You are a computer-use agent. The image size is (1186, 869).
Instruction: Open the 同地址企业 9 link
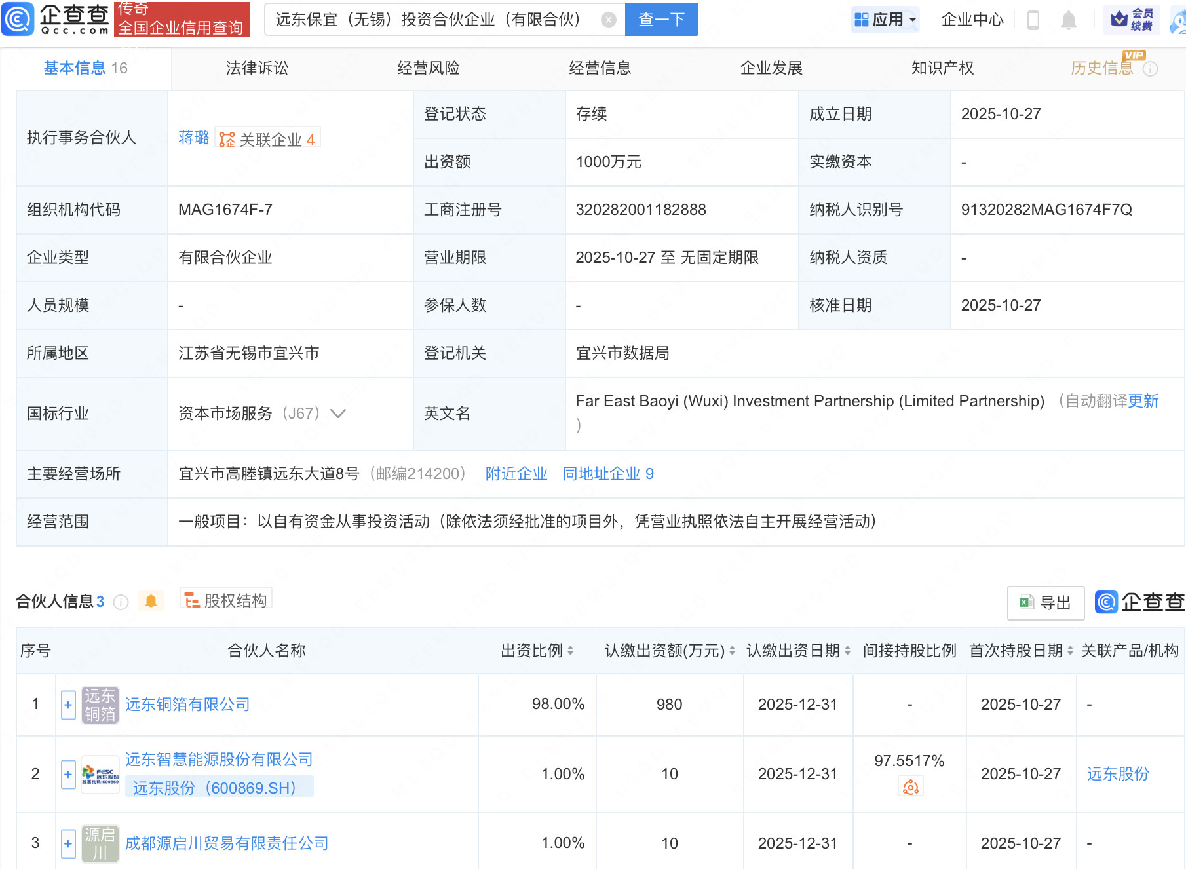pos(607,474)
